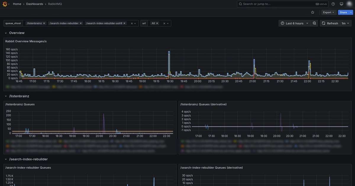This screenshot has width=355, height=186.
Task: Click the queue_vhost variable label
Action: pos(13,23)
